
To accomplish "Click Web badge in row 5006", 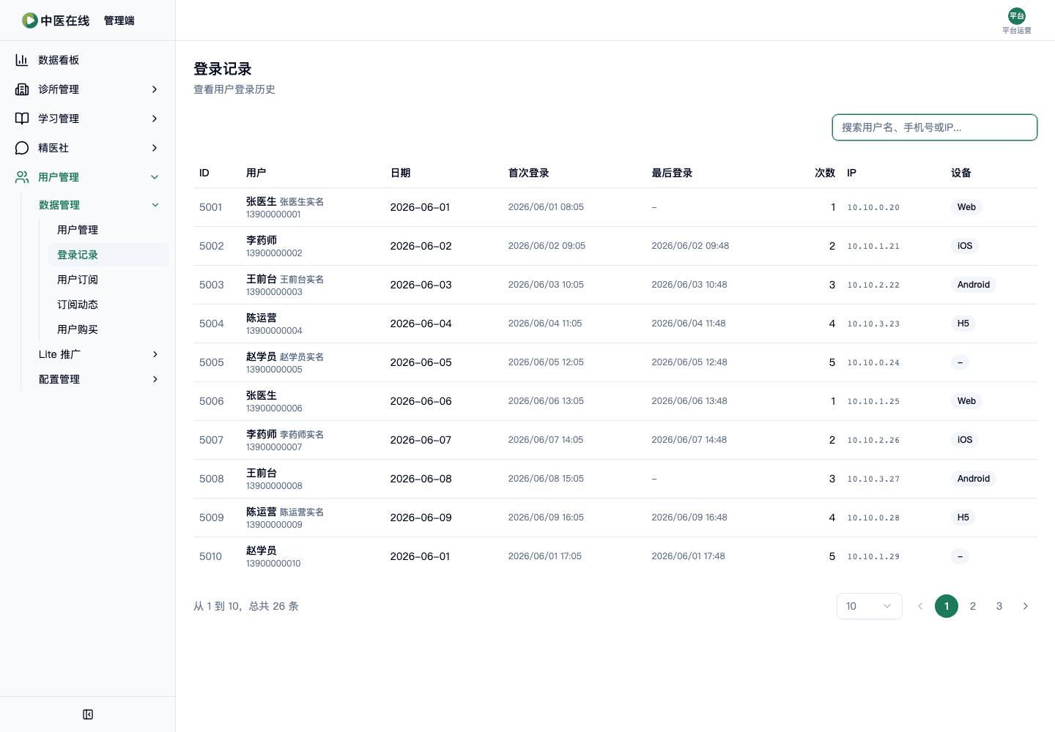I will tap(966, 401).
